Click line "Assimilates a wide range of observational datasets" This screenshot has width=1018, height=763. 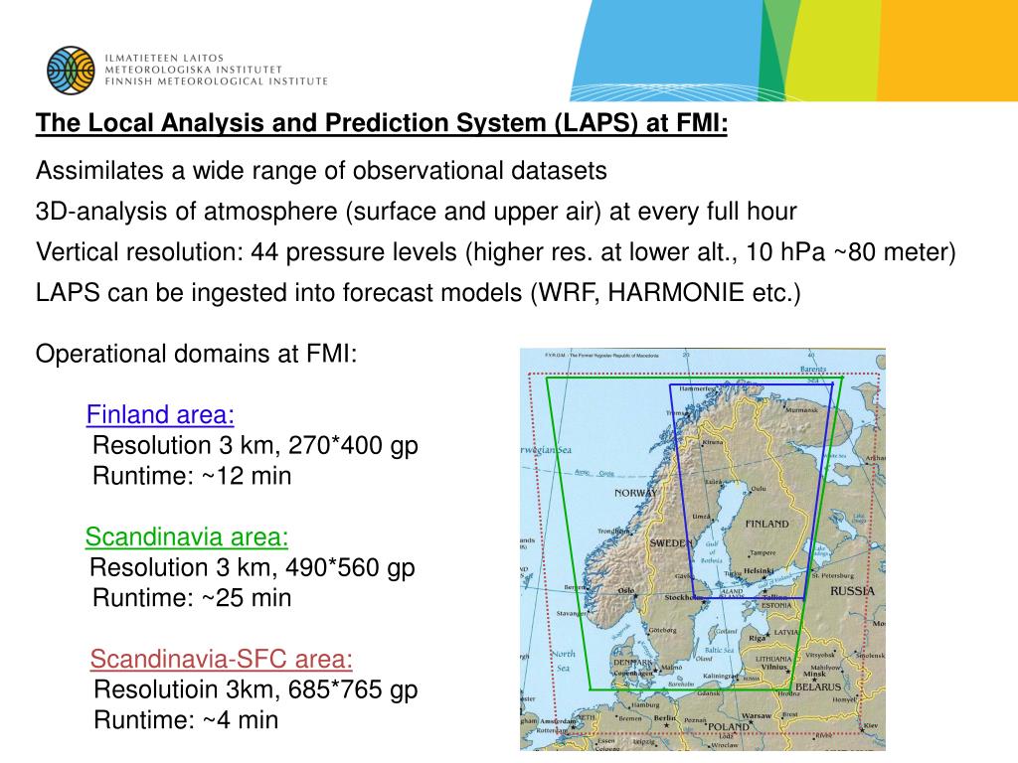click(321, 171)
